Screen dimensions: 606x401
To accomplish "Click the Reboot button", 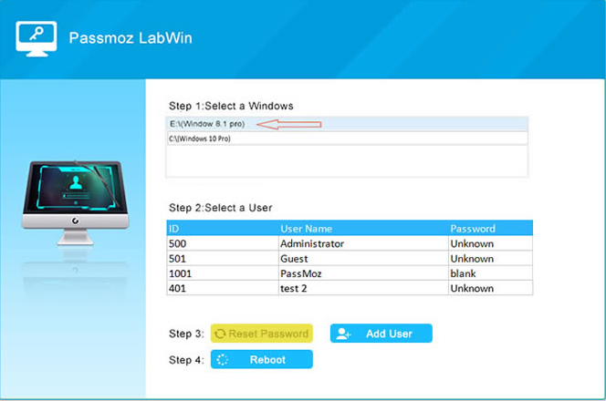I will [x=262, y=360].
